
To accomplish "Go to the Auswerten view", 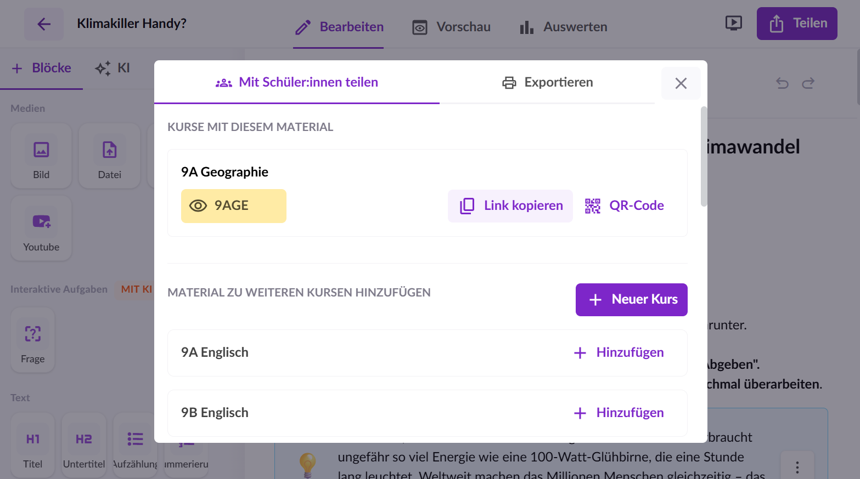I will [x=563, y=27].
